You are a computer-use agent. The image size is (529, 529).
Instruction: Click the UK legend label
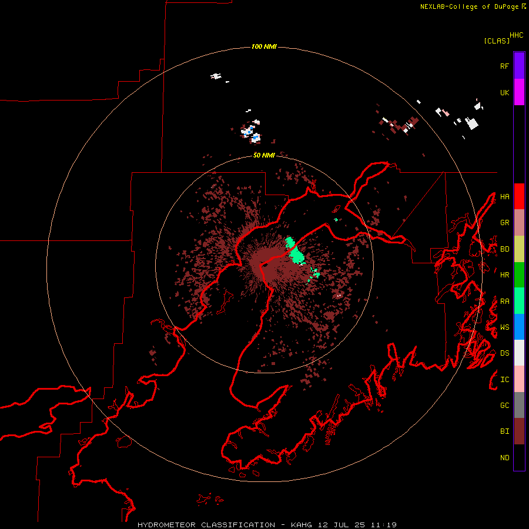[504, 92]
